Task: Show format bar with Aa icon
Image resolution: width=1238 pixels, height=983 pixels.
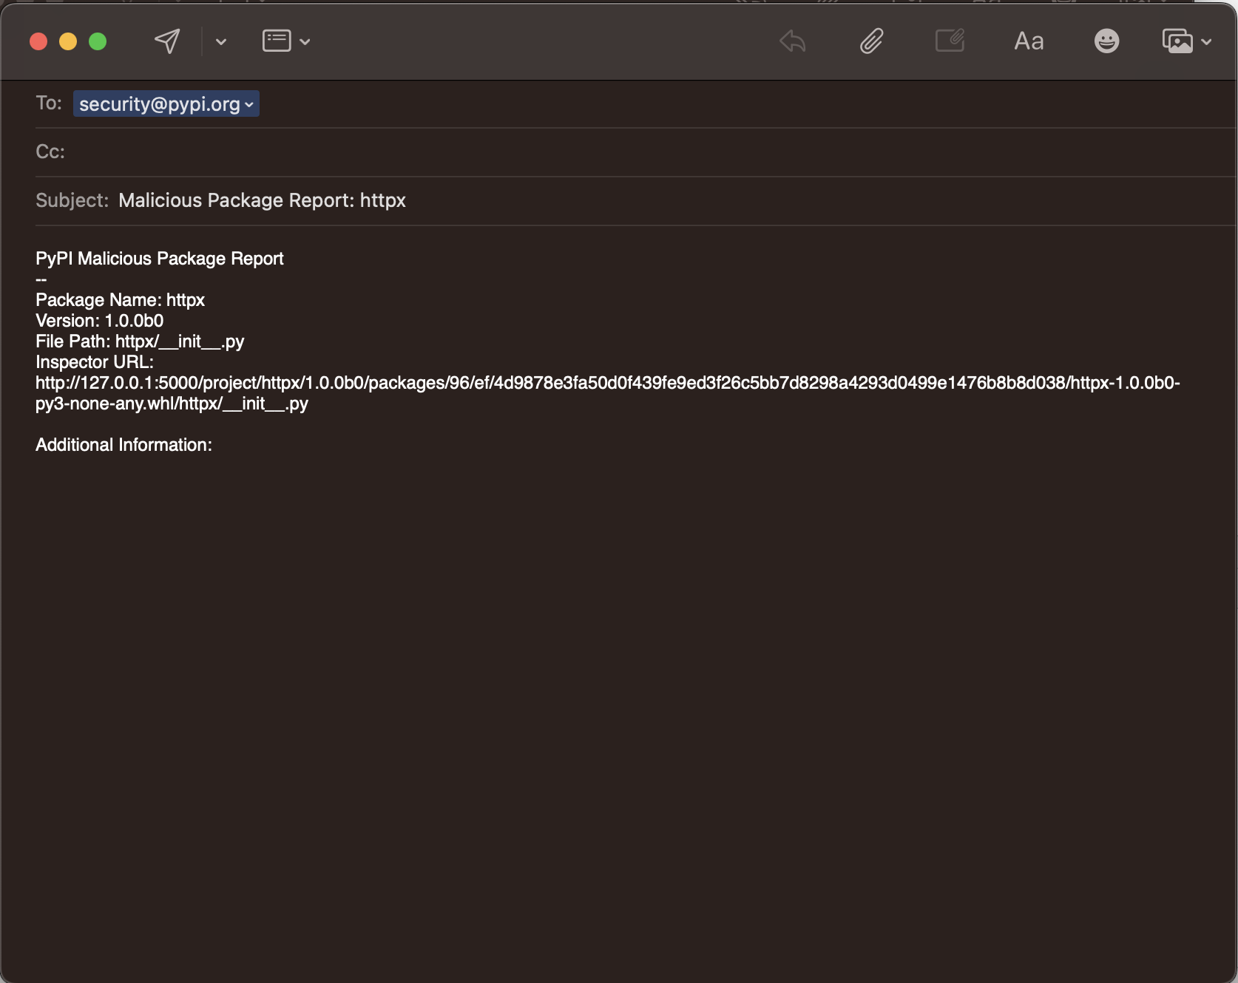Action: pyautogui.click(x=1029, y=41)
